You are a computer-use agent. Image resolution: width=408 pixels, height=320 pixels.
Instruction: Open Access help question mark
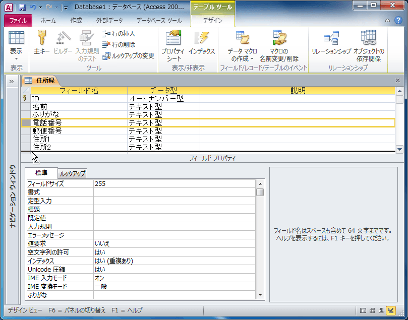(398, 20)
